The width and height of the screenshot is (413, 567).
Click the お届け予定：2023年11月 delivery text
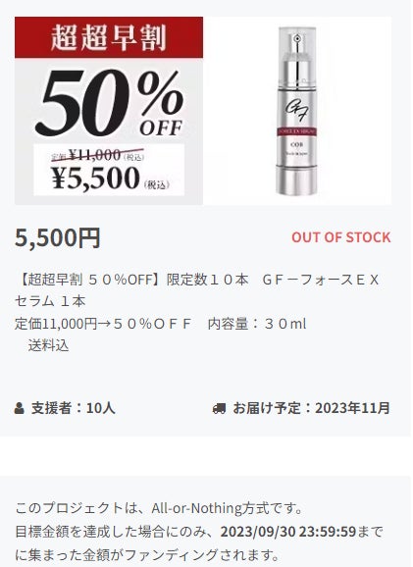coord(311,408)
